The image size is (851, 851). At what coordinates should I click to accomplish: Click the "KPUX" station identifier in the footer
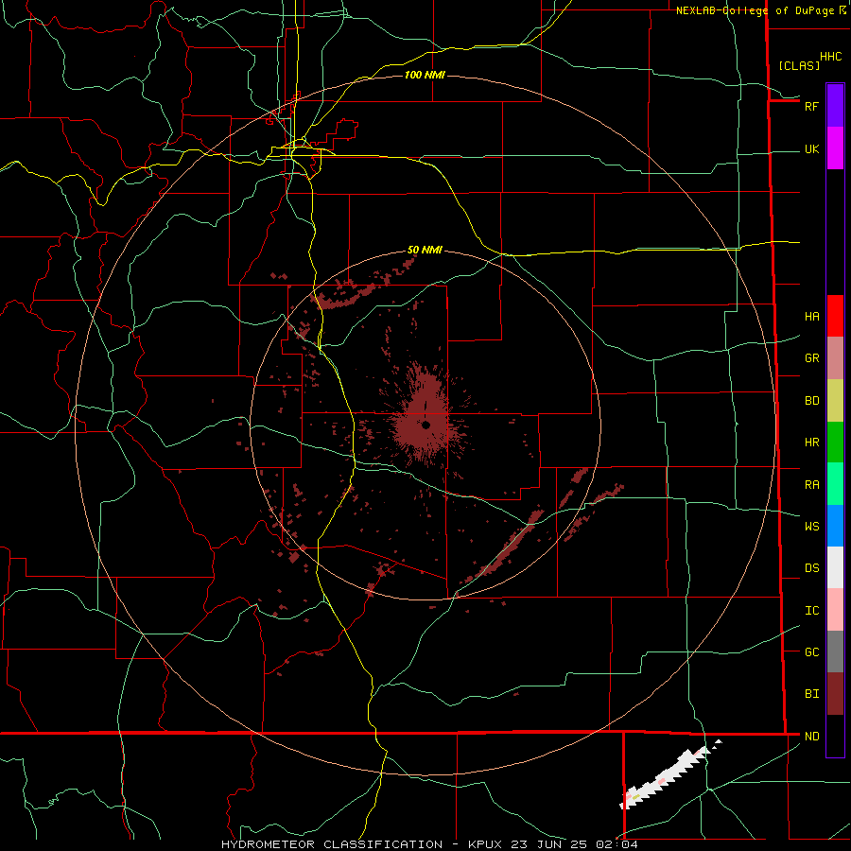tap(486, 844)
